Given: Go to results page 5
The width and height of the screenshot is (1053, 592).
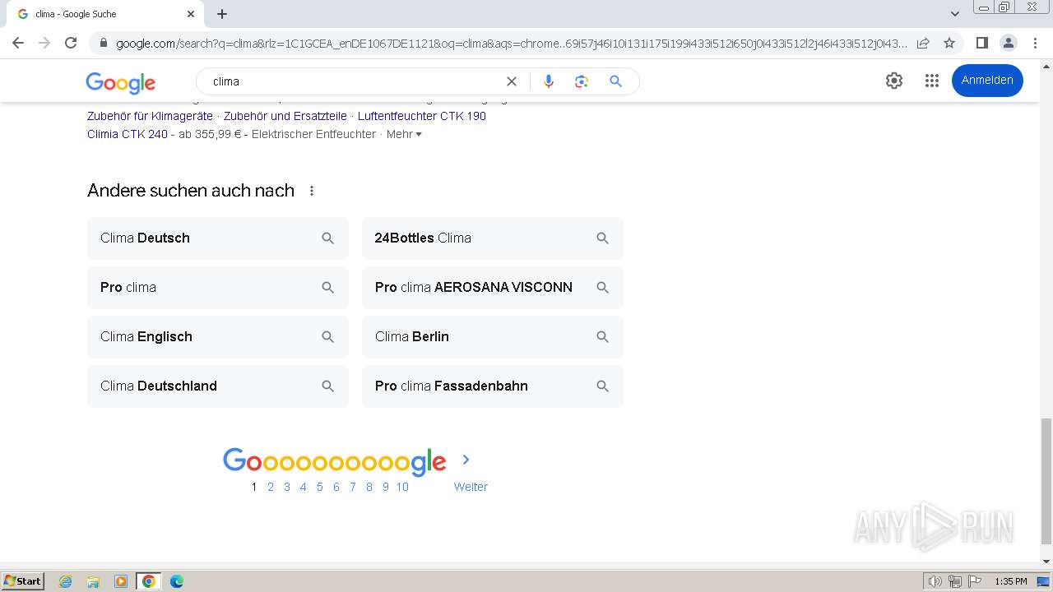Looking at the screenshot, I should (320, 487).
